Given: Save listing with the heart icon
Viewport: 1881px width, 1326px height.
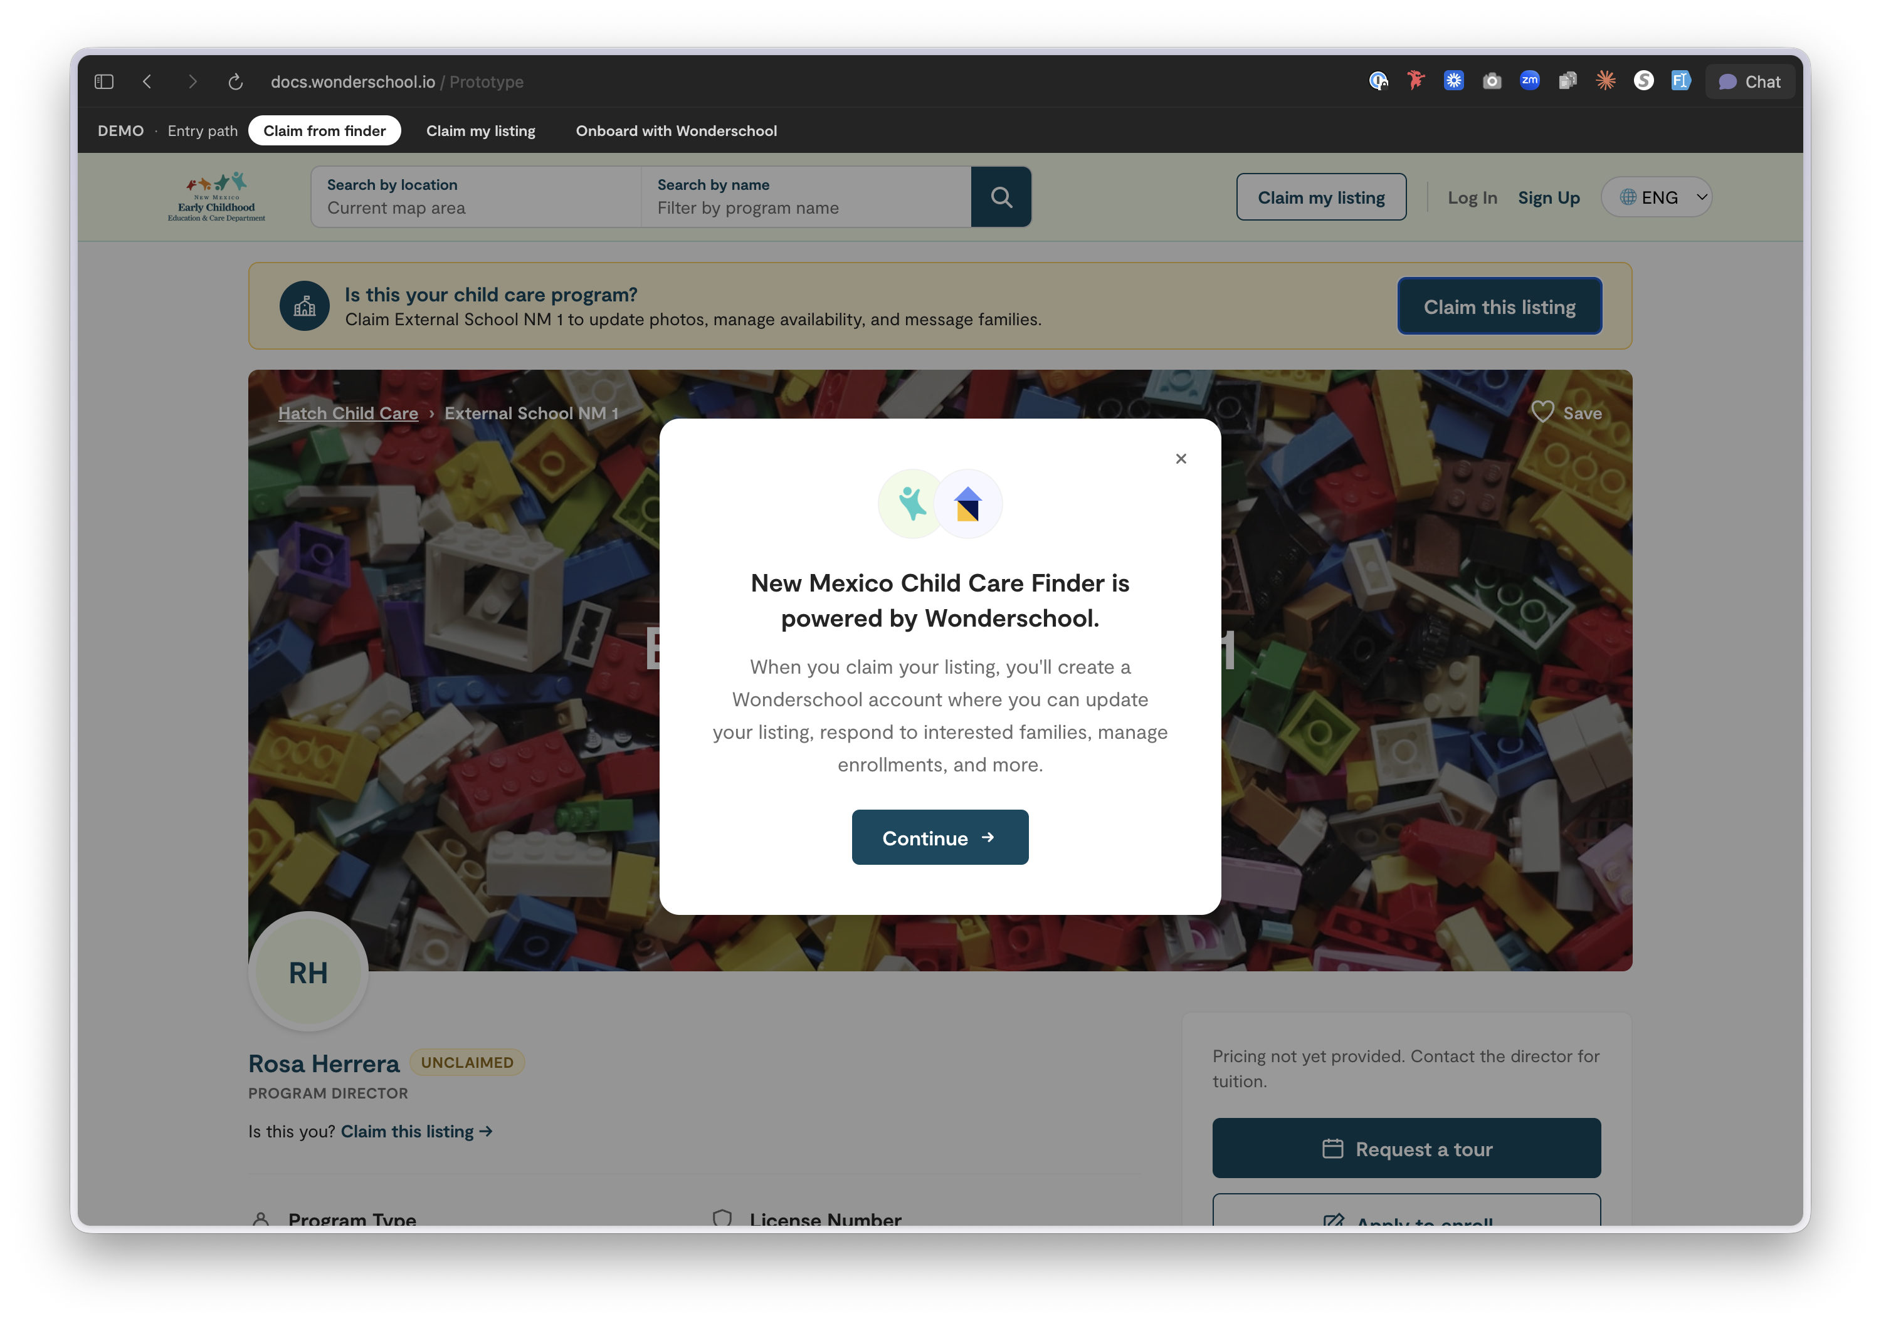Looking at the screenshot, I should coord(1542,412).
